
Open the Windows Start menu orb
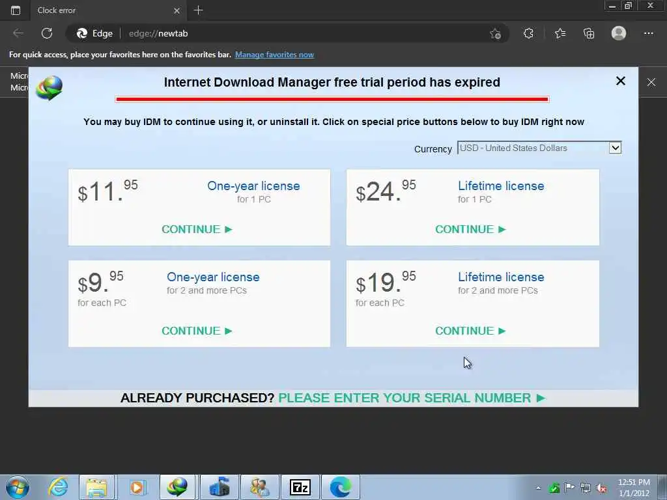pyautogui.click(x=18, y=487)
